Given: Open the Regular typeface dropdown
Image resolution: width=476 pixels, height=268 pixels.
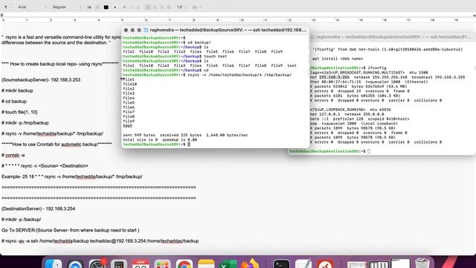Looking at the screenshot, I should tap(66, 7).
